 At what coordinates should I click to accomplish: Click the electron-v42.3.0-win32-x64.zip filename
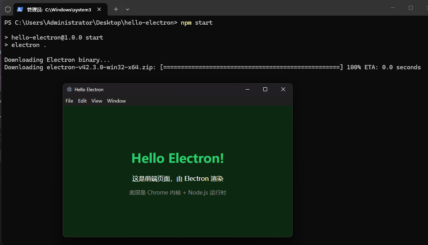click(x=99, y=67)
